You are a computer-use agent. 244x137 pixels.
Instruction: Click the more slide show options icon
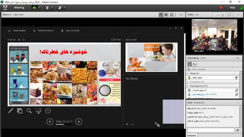(48, 111)
